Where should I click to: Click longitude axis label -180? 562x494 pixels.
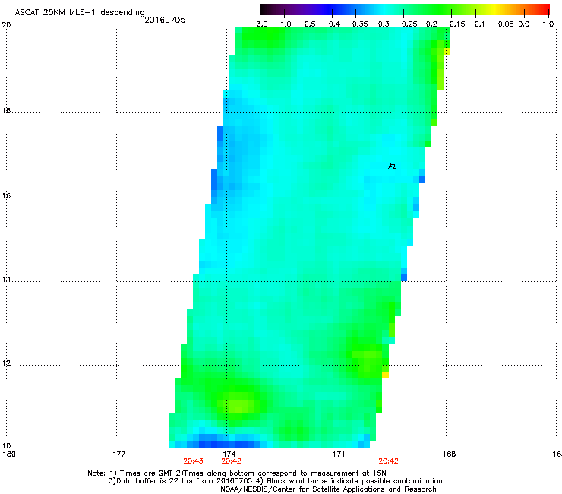coord(7,454)
